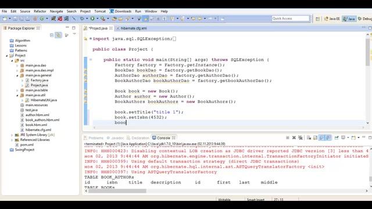Select hibernate.cfg.xml in Package Explorer
The width and height of the screenshot is (372, 209).
38,130
